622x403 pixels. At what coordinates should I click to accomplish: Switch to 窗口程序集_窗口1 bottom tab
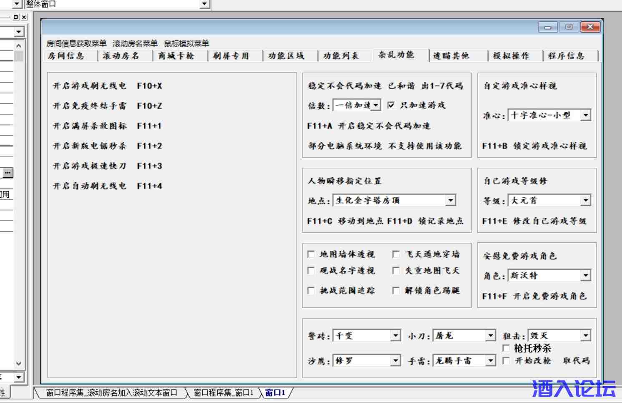(x=223, y=393)
